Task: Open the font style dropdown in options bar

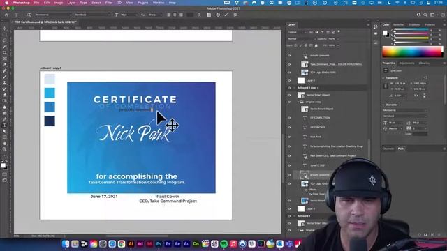Action: [x=92, y=15]
